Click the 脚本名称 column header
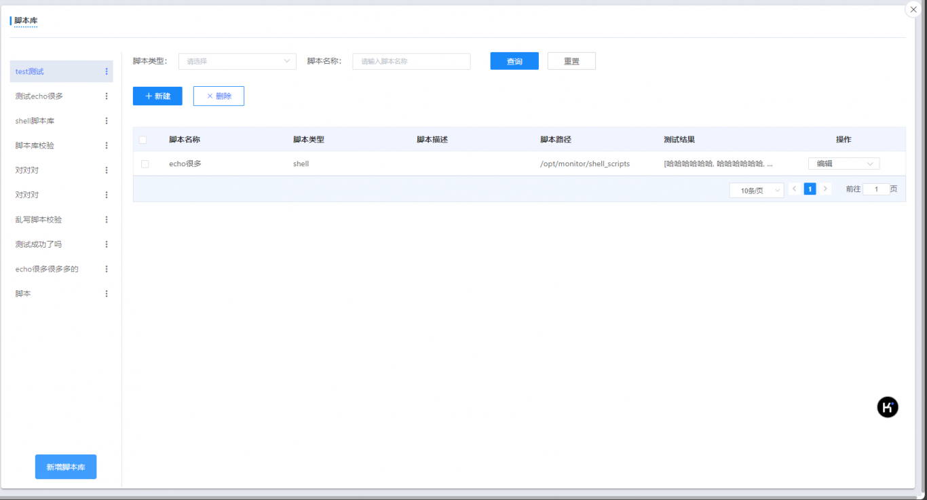Image resolution: width=927 pixels, height=500 pixels. [185, 140]
